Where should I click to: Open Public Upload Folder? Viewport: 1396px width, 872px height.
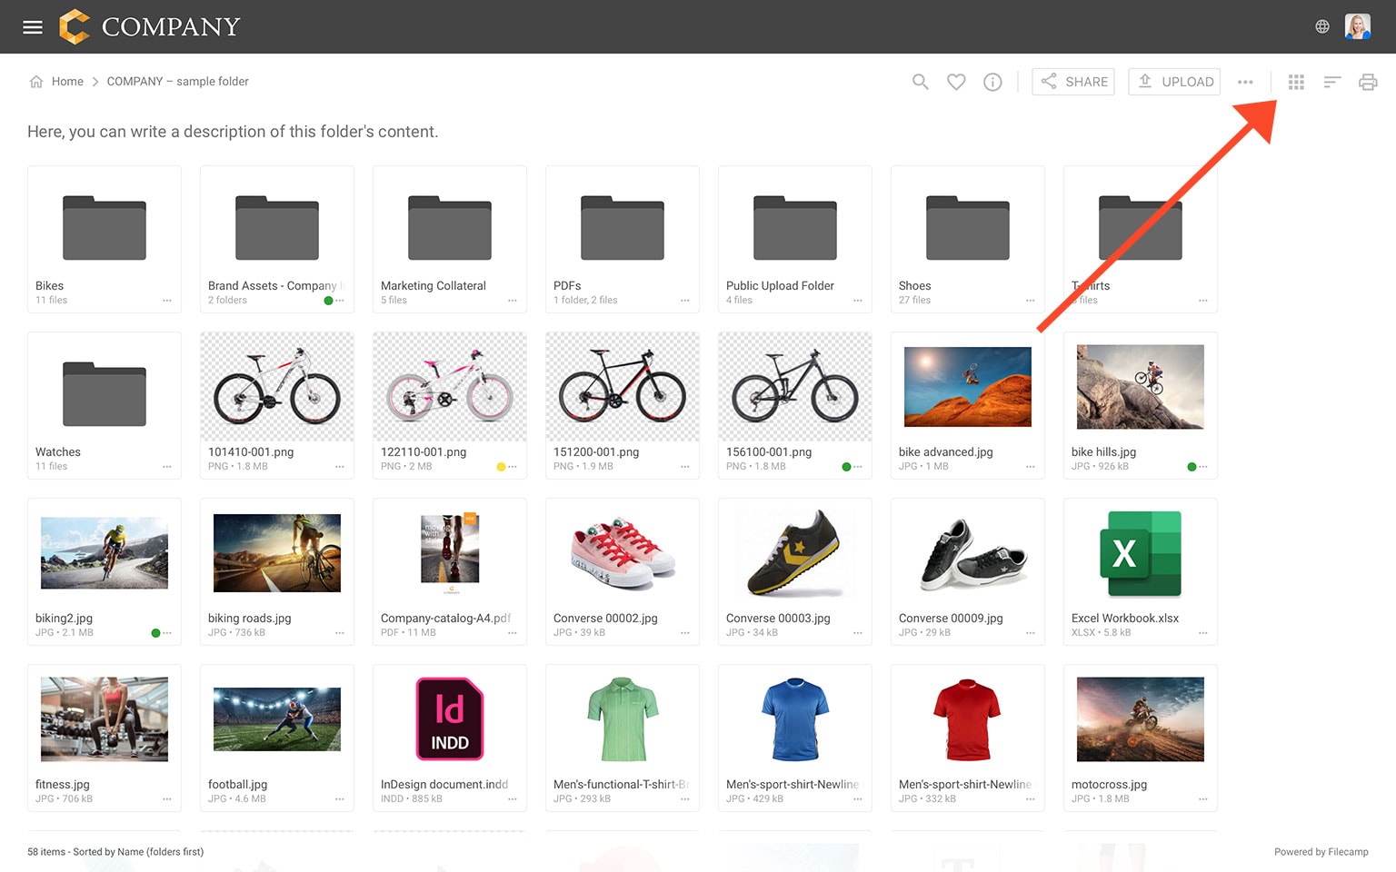click(795, 240)
